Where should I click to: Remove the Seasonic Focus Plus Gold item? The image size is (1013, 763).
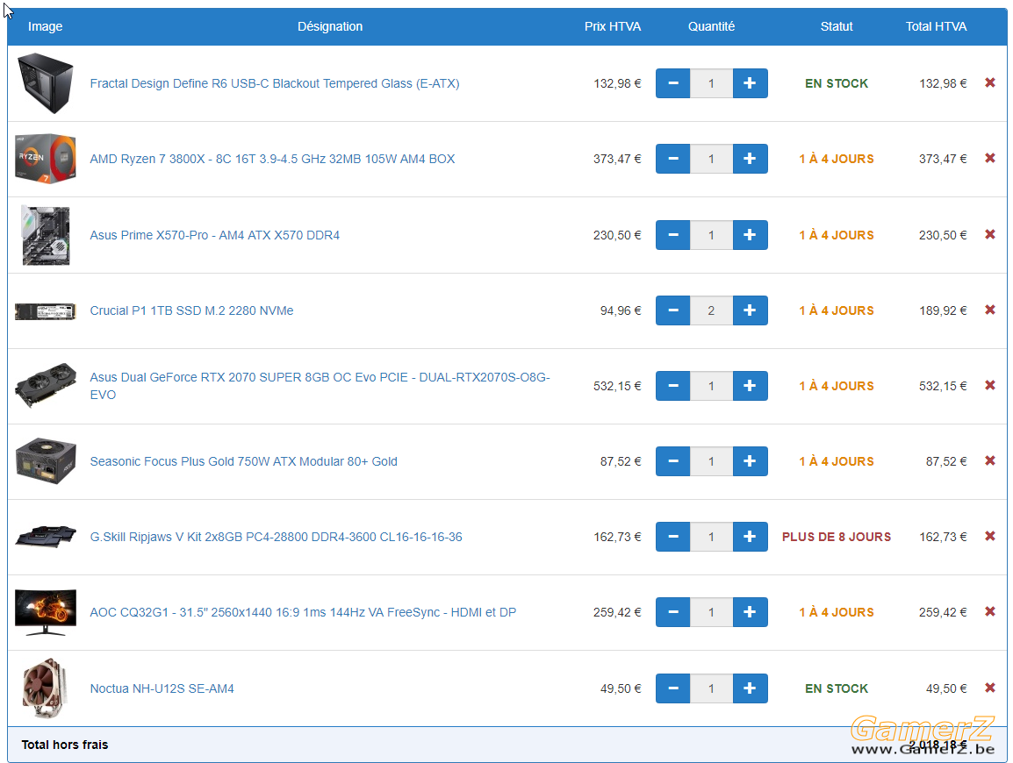[989, 461]
